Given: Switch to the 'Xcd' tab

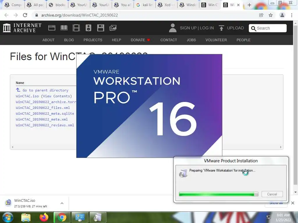Looking at the screenshot, I should coord(166,5).
